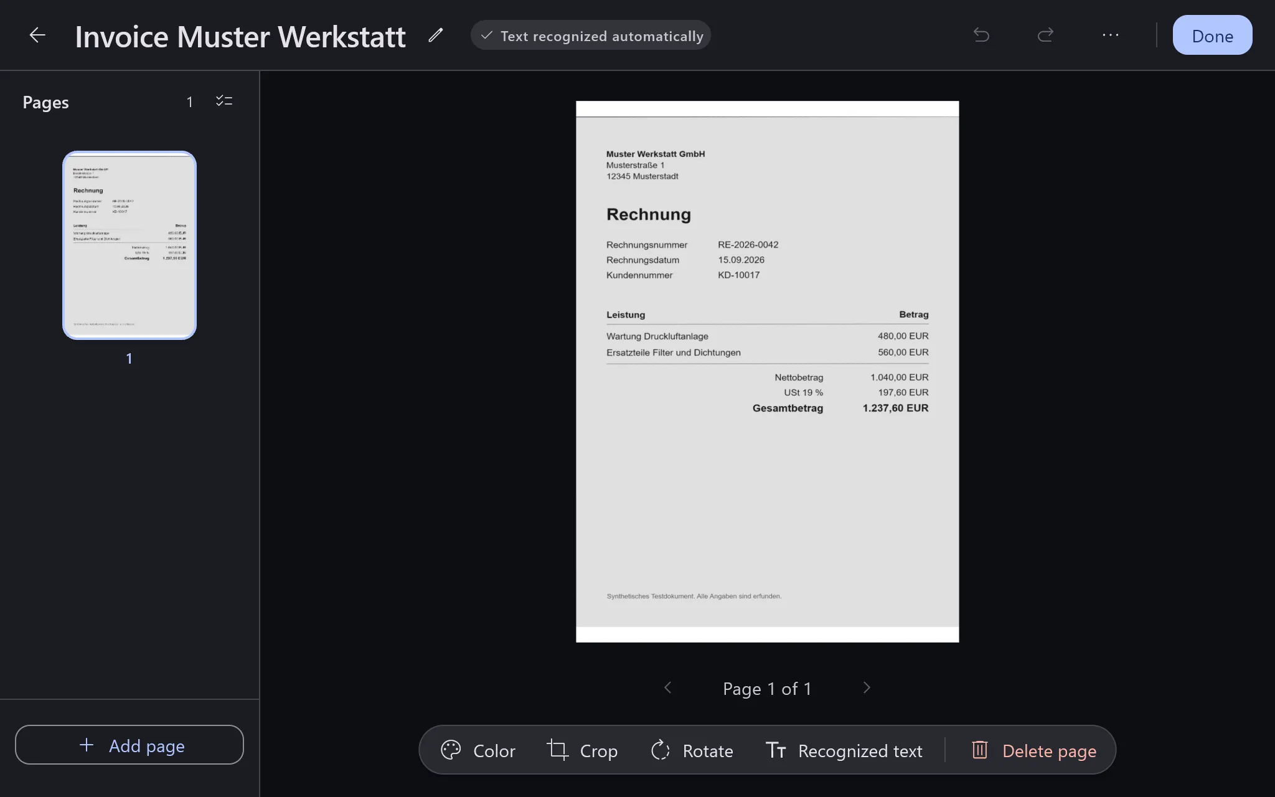1275x797 pixels.
Task: Open the Color filter tool
Action: 478,750
